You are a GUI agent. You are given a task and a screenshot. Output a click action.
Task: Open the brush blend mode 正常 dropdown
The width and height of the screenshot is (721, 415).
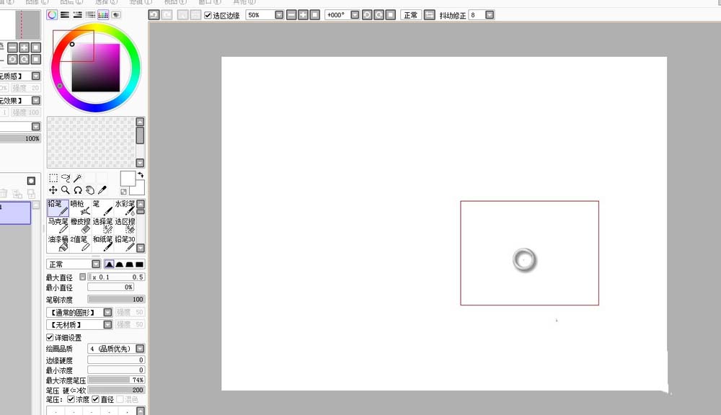coord(96,264)
